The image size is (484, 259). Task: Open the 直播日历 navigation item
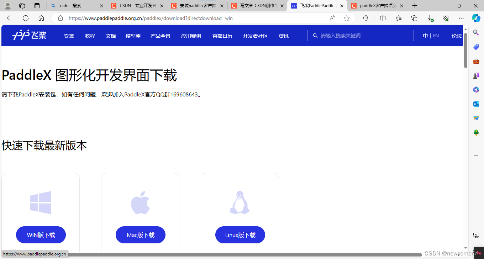click(x=222, y=36)
